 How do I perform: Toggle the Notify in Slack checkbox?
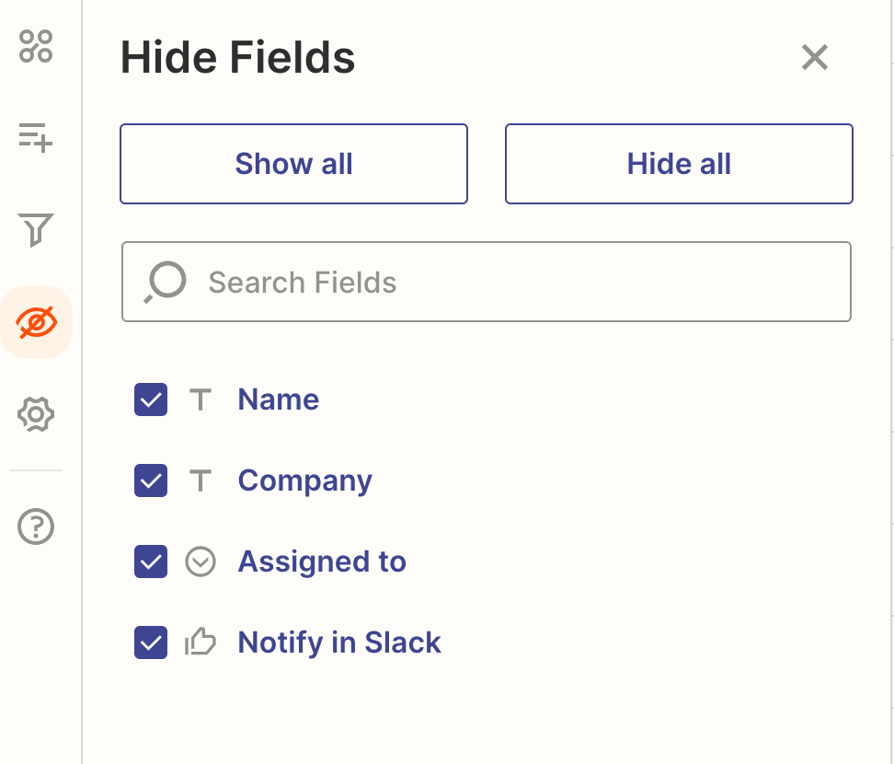pyautogui.click(x=151, y=642)
